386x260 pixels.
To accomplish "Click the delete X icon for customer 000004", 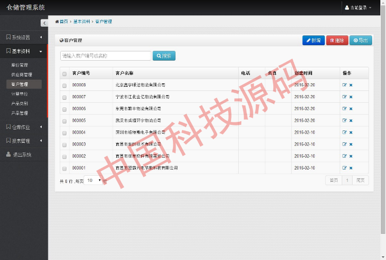I will 351,133.
